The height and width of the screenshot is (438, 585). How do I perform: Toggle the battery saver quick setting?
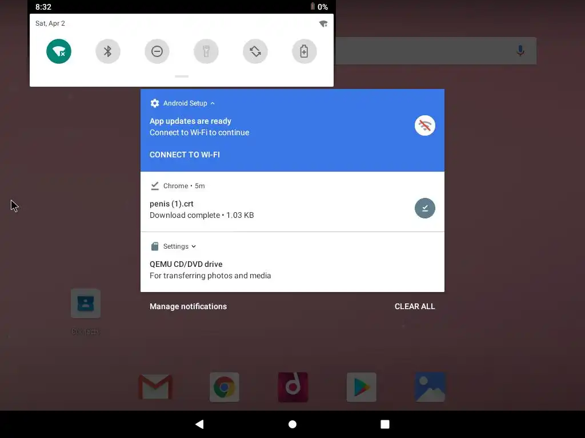tap(304, 51)
